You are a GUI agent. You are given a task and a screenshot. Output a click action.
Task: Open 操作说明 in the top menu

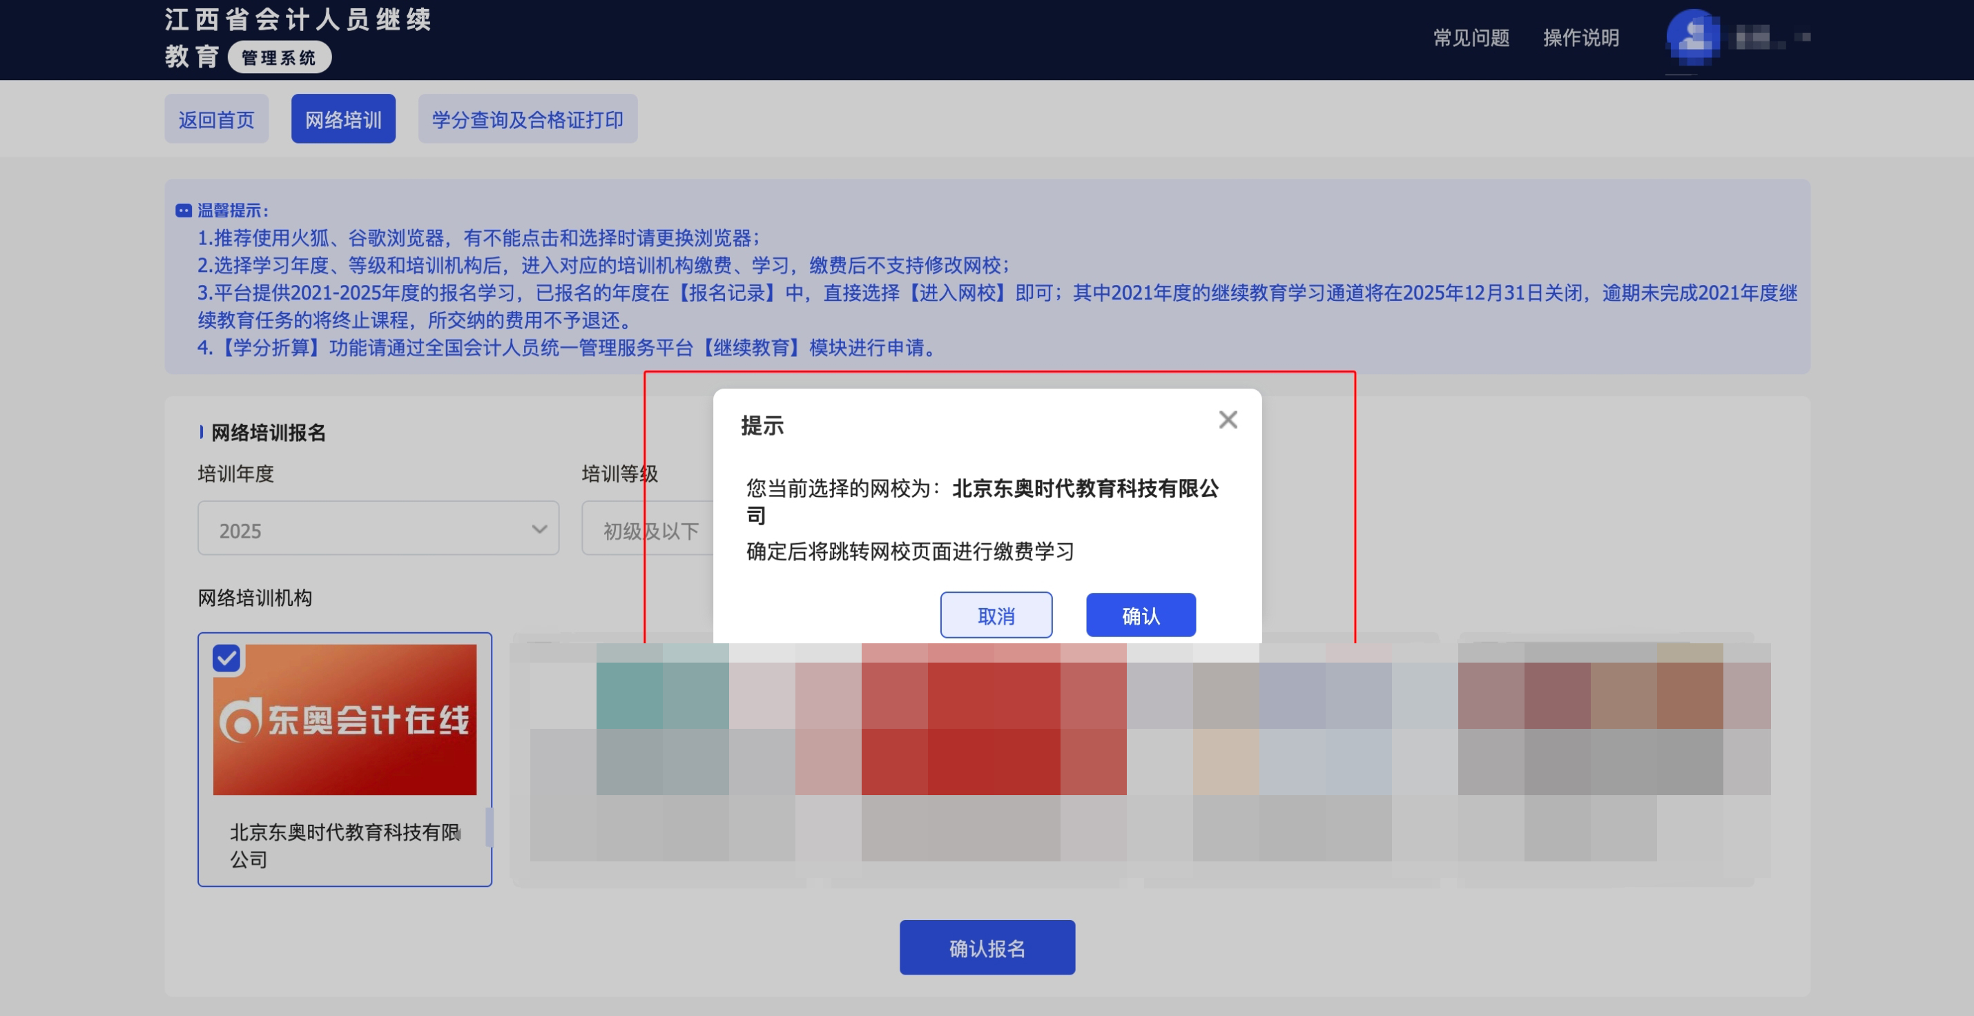click(x=1581, y=37)
